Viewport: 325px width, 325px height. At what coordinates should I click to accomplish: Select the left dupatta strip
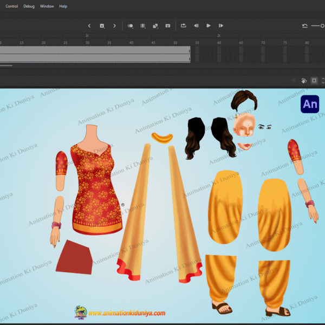[134, 211]
